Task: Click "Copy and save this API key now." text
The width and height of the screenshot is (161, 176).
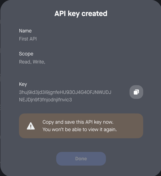Action: click(78, 122)
